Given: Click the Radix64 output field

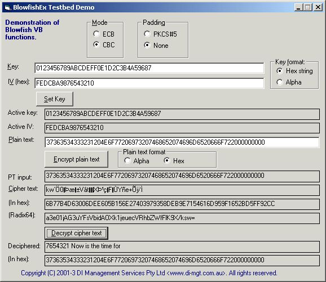Looking at the screenshot, I should pos(182,218).
